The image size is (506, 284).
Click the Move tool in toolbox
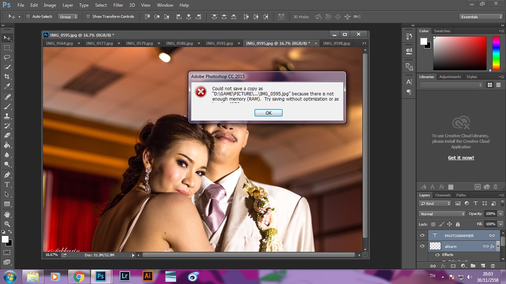click(x=7, y=38)
